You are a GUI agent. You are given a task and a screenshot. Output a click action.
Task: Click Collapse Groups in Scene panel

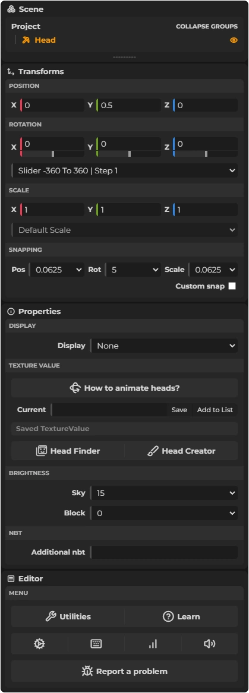coord(207,27)
